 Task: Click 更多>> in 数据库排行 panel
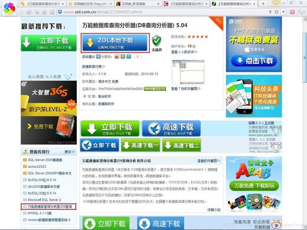(69, 152)
